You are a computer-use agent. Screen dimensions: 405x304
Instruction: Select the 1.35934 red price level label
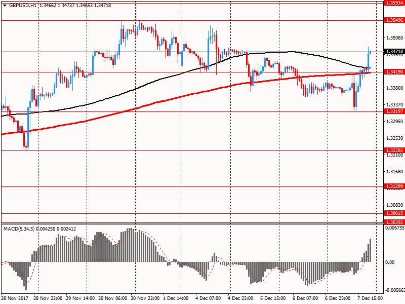pos(394,3)
